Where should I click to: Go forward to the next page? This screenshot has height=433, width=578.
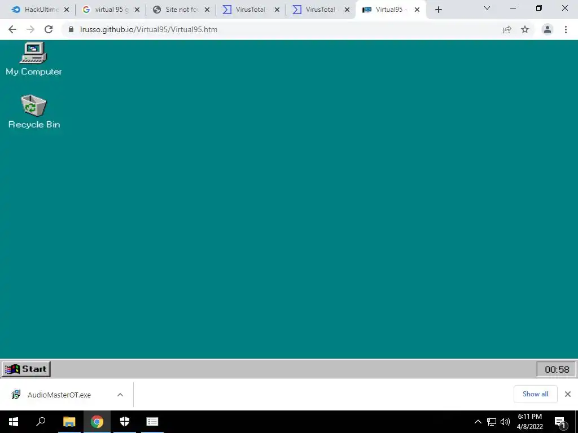click(30, 29)
